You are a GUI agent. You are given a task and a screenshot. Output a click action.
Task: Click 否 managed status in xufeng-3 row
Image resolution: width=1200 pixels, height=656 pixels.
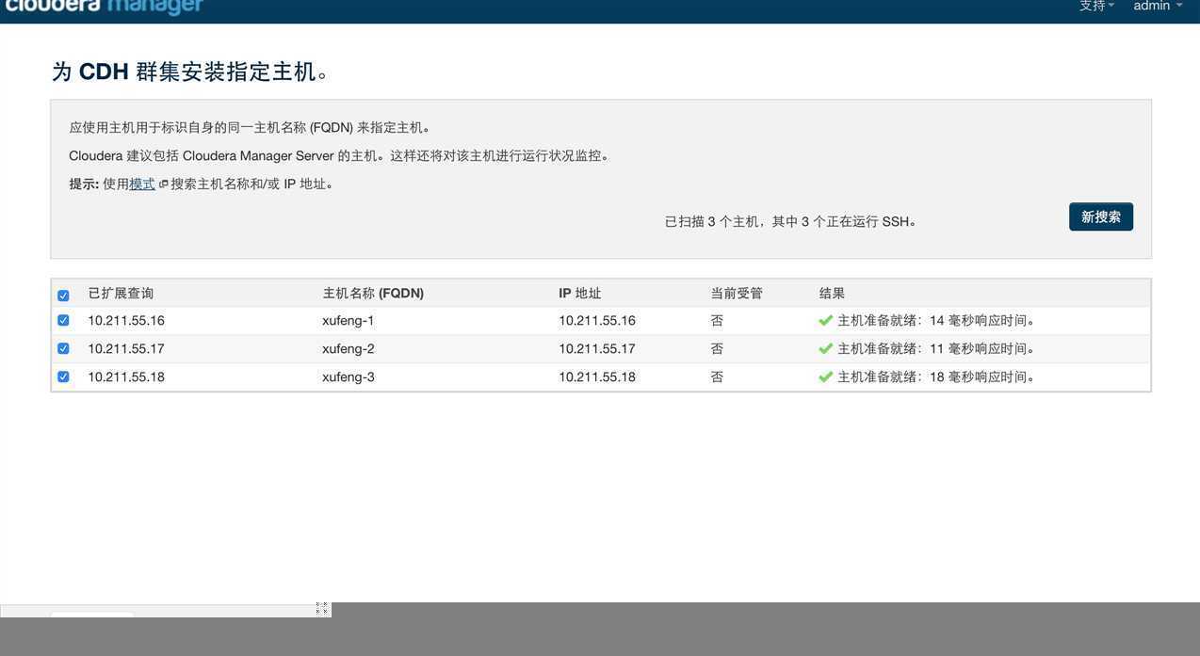coord(717,377)
